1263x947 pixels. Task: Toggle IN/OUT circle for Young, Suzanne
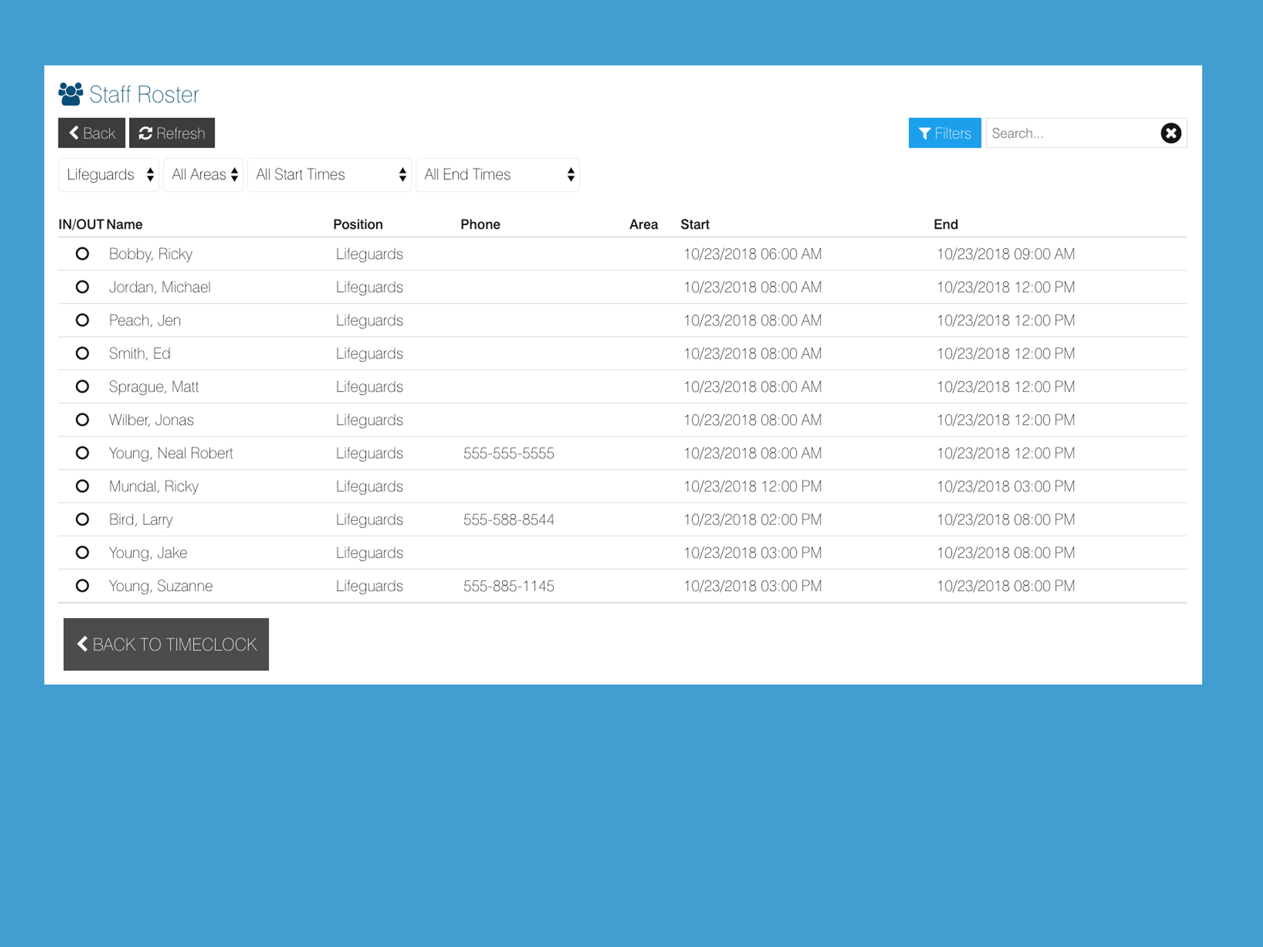click(82, 585)
